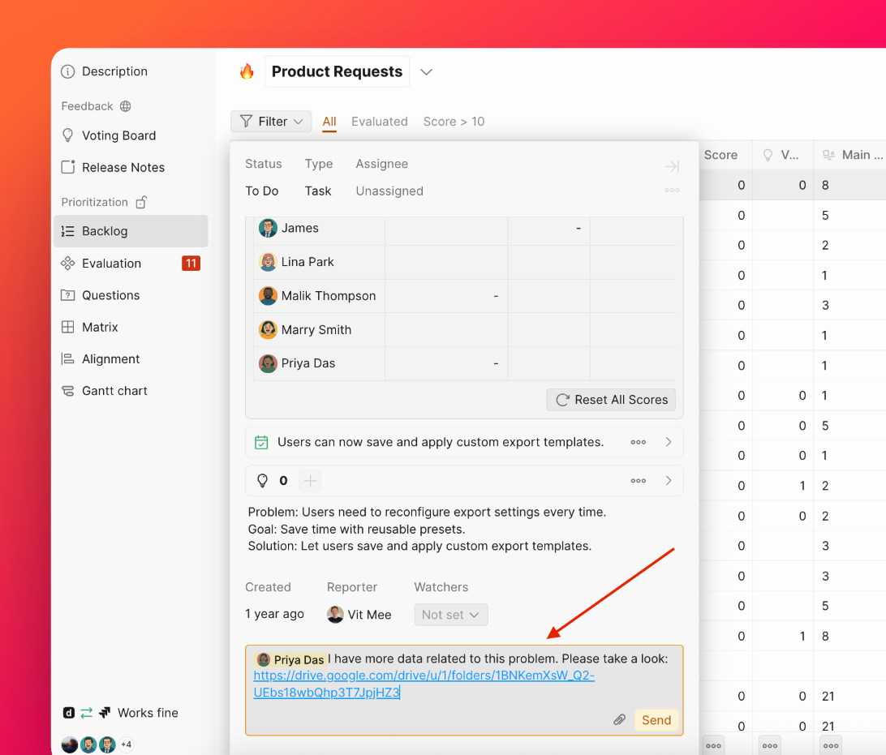Click the Works fine status icons

[87, 713]
